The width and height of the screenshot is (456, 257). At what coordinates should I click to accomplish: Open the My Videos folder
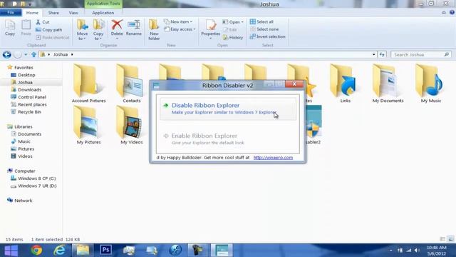pos(131,126)
